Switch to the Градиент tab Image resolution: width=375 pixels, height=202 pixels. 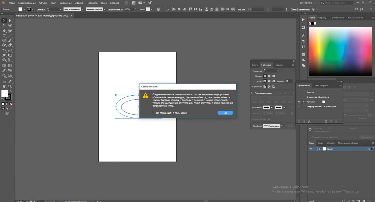[x=279, y=65]
